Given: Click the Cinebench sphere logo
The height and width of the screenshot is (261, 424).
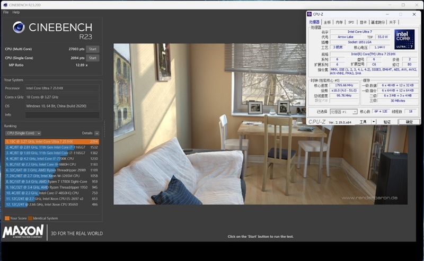Looking at the screenshot, I should tap(19, 28).
